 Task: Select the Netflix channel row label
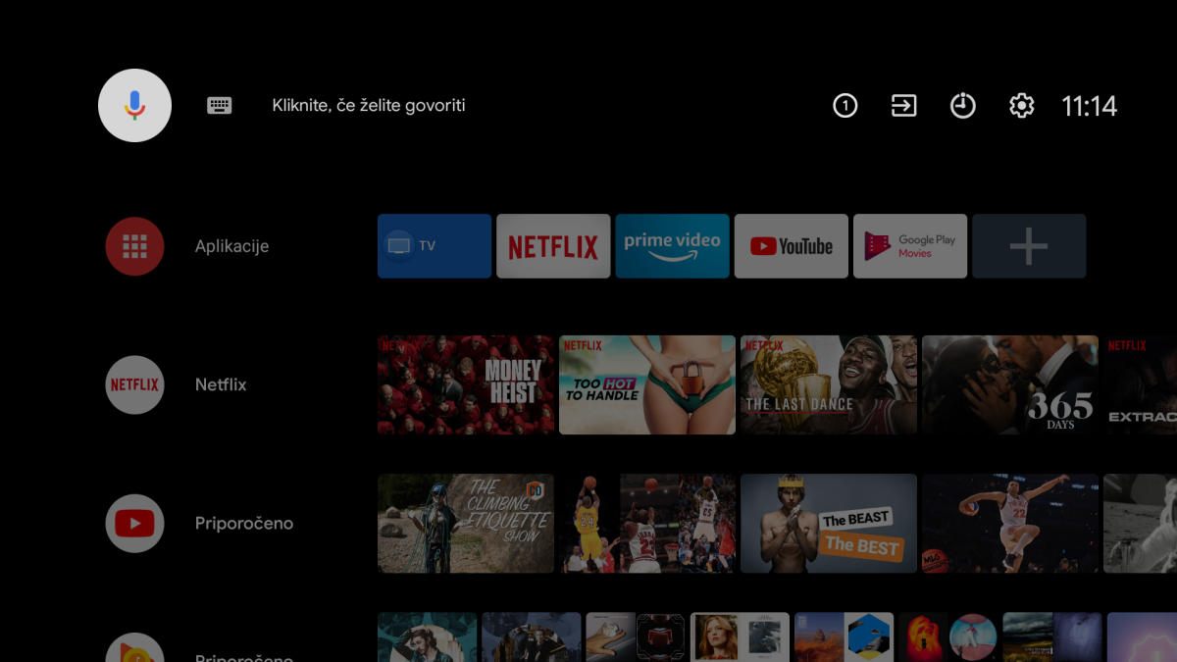pyautogui.click(x=221, y=384)
